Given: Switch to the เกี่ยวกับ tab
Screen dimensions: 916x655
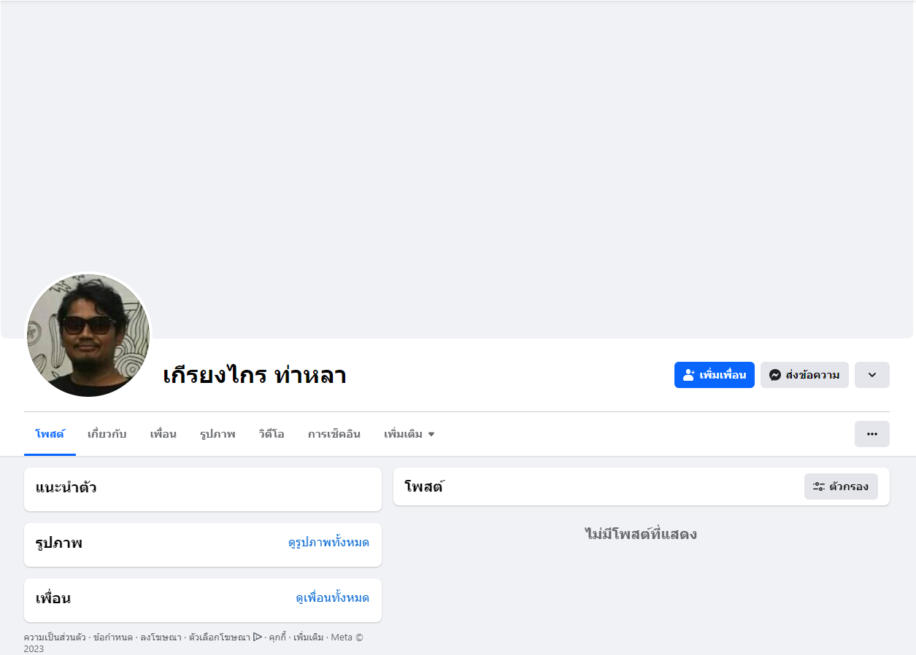Looking at the screenshot, I should point(107,434).
